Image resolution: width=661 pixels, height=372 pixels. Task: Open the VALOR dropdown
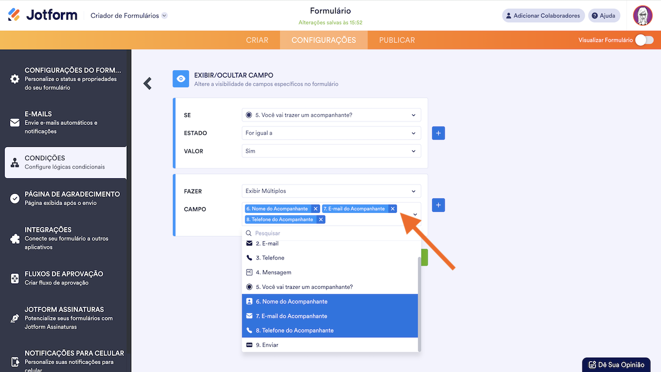[331, 151]
